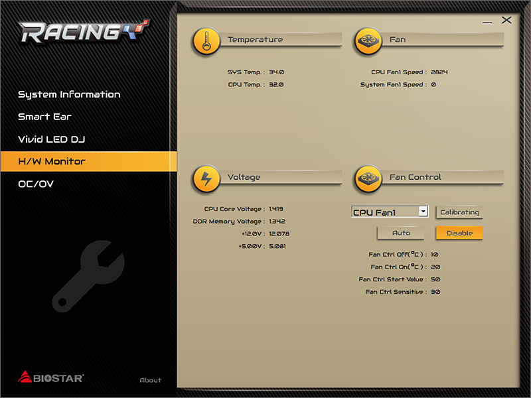Select the H/W Monitor menu item
The height and width of the screenshot is (398, 531).
pos(52,161)
